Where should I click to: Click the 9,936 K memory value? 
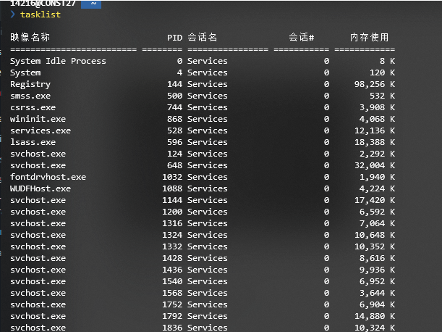tap(377, 270)
